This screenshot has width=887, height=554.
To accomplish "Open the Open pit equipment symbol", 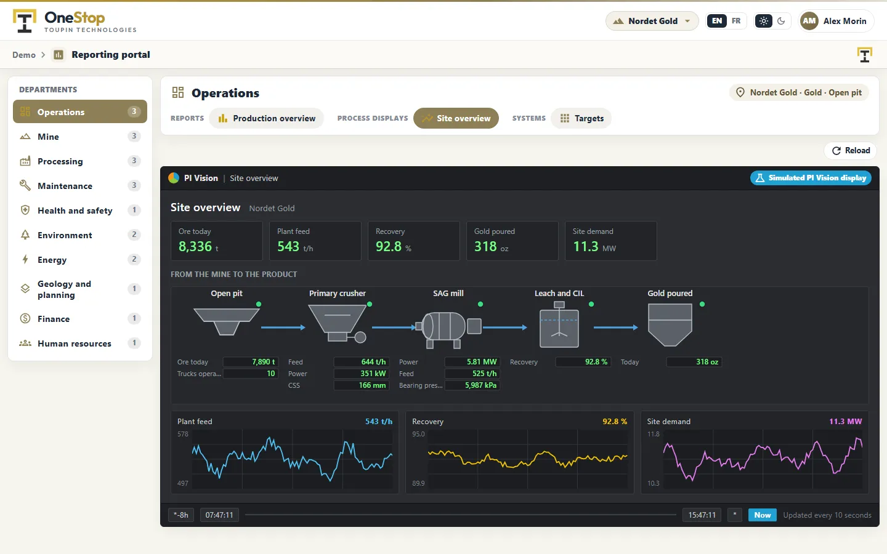I will (x=227, y=321).
